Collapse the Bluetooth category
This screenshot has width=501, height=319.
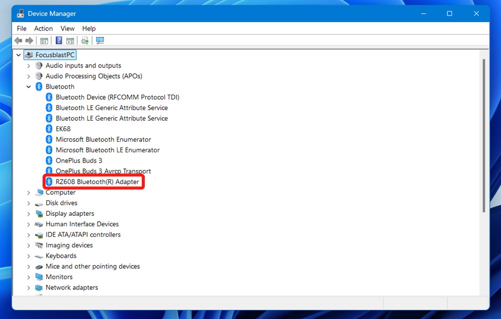29,86
